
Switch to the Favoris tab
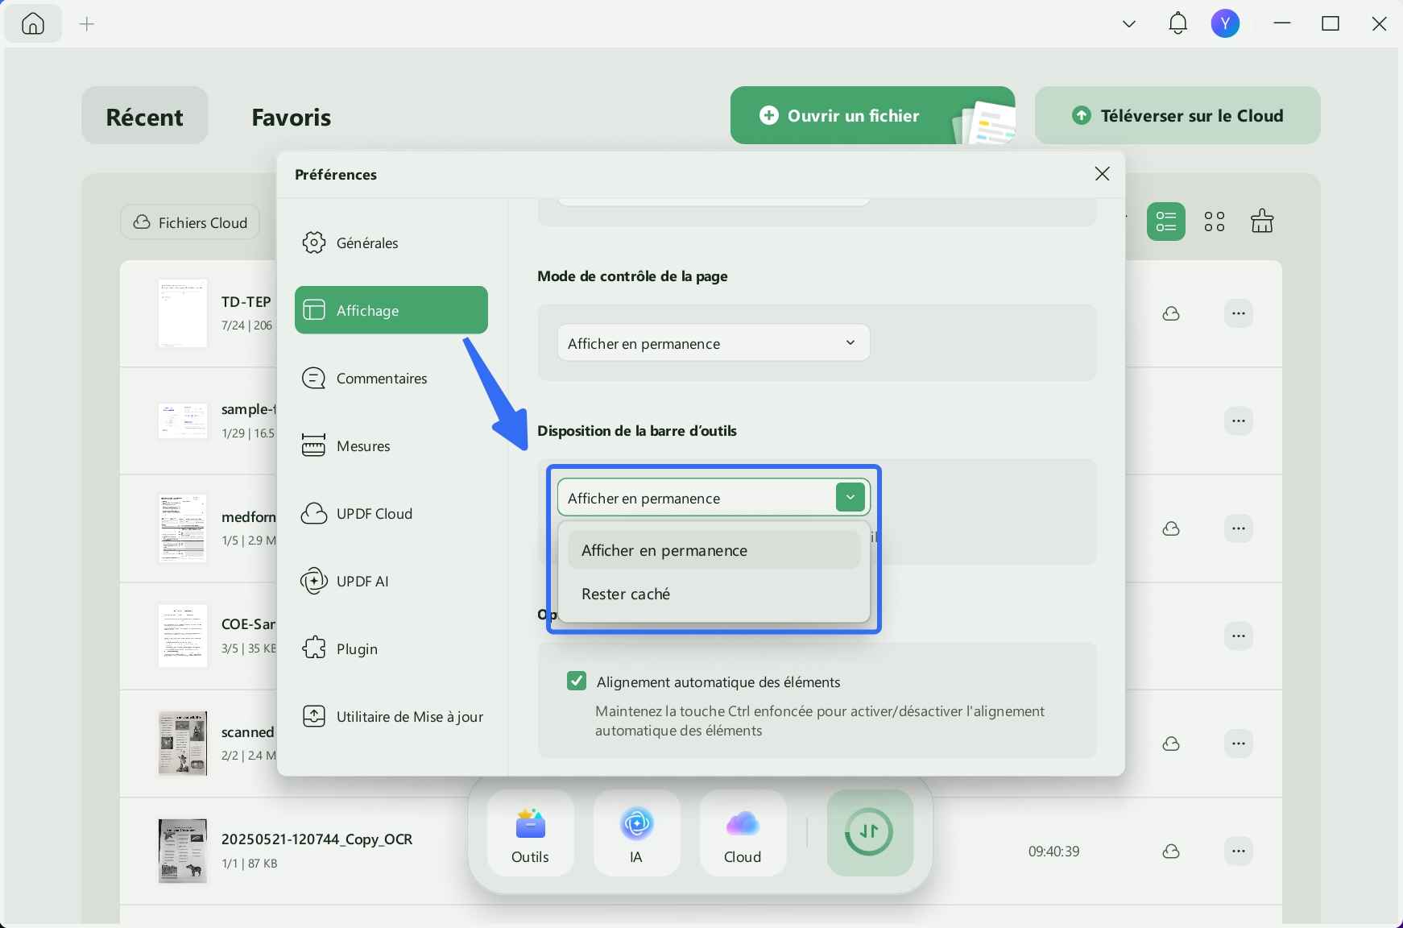tap(292, 117)
